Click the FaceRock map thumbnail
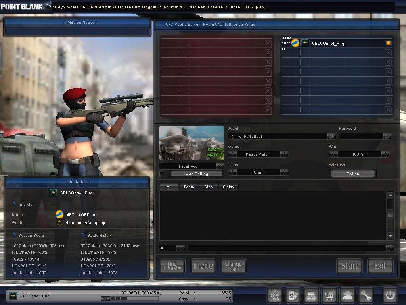The width and height of the screenshot is (406, 305). tap(192, 143)
